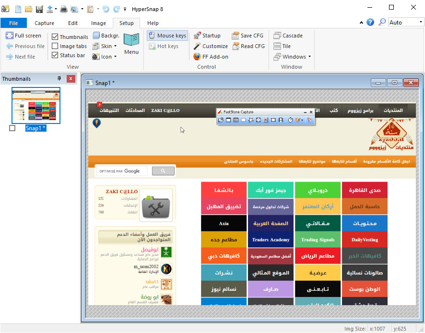Redo the last action
Screen dimensions: 425x333
[116, 9]
